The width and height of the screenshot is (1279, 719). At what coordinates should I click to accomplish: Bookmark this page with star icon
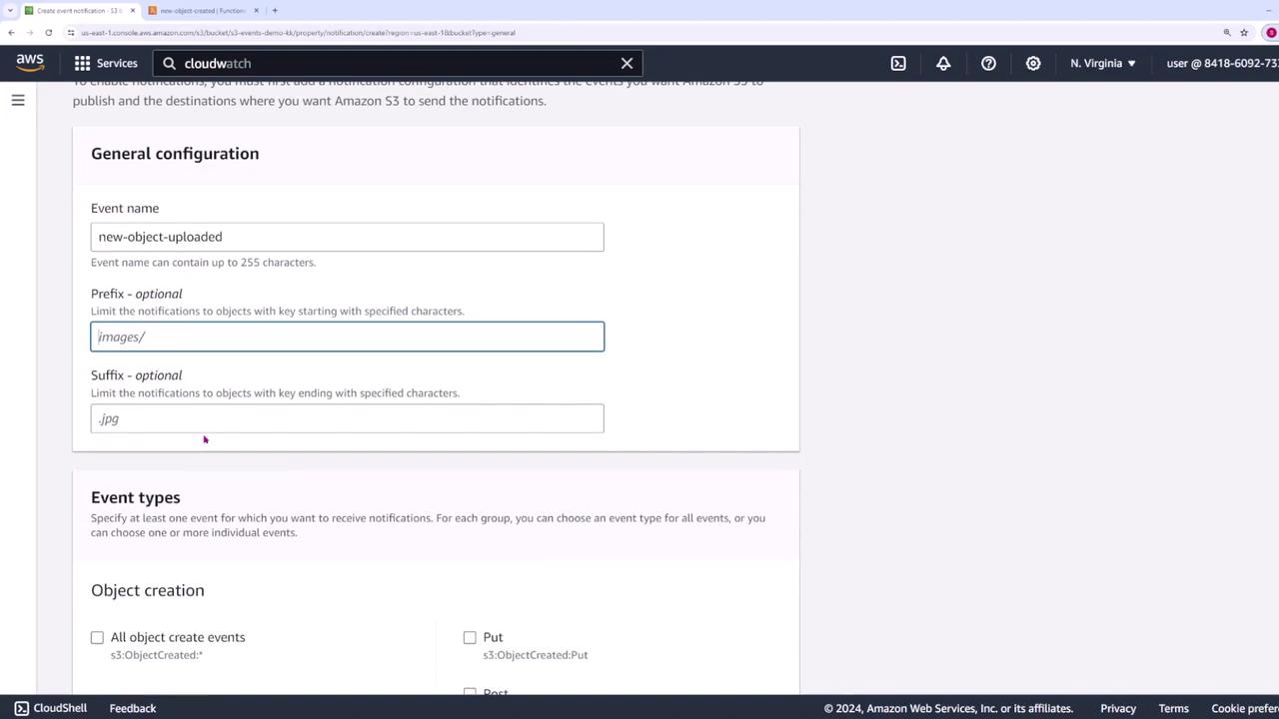(x=1244, y=32)
